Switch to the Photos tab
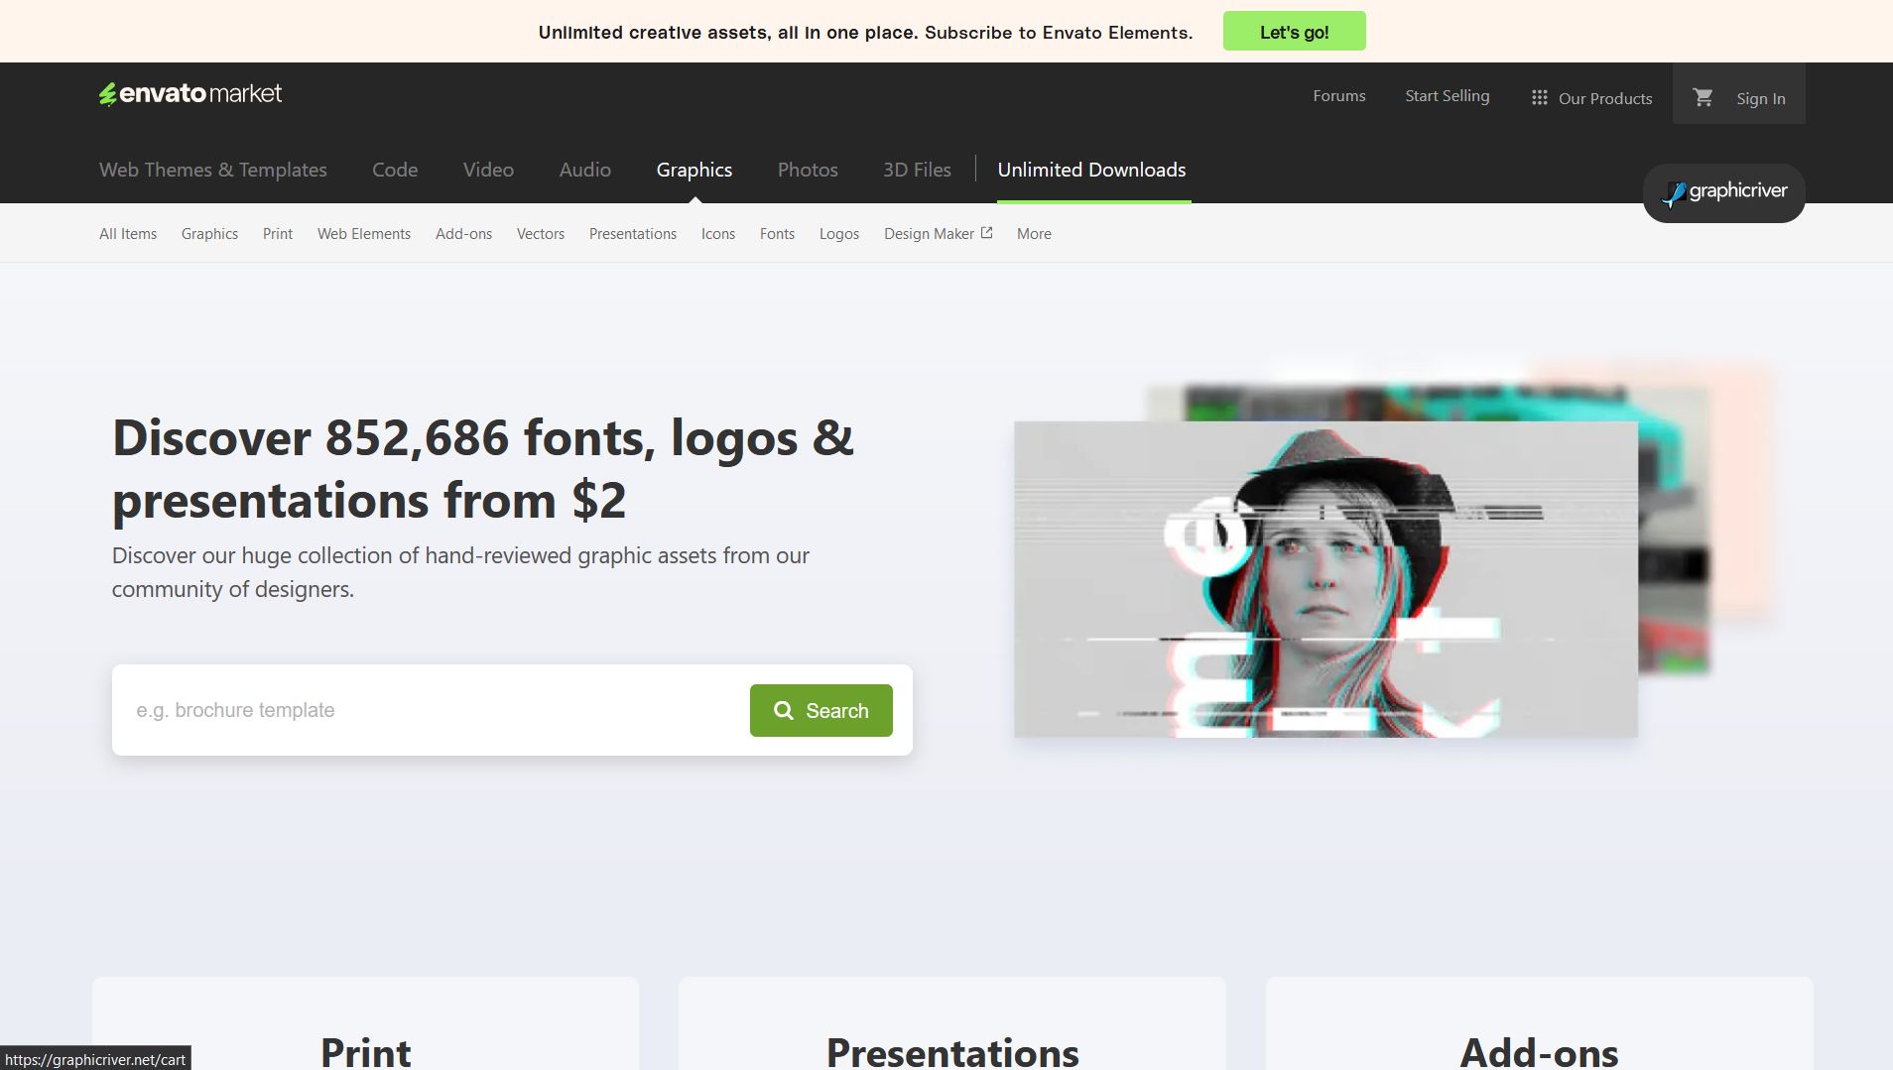This screenshot has width=1893, height=1070. coord(808,170)
